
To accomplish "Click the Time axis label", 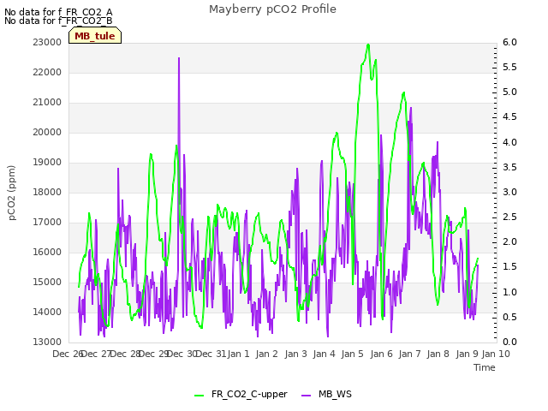I will coord(485,367).
